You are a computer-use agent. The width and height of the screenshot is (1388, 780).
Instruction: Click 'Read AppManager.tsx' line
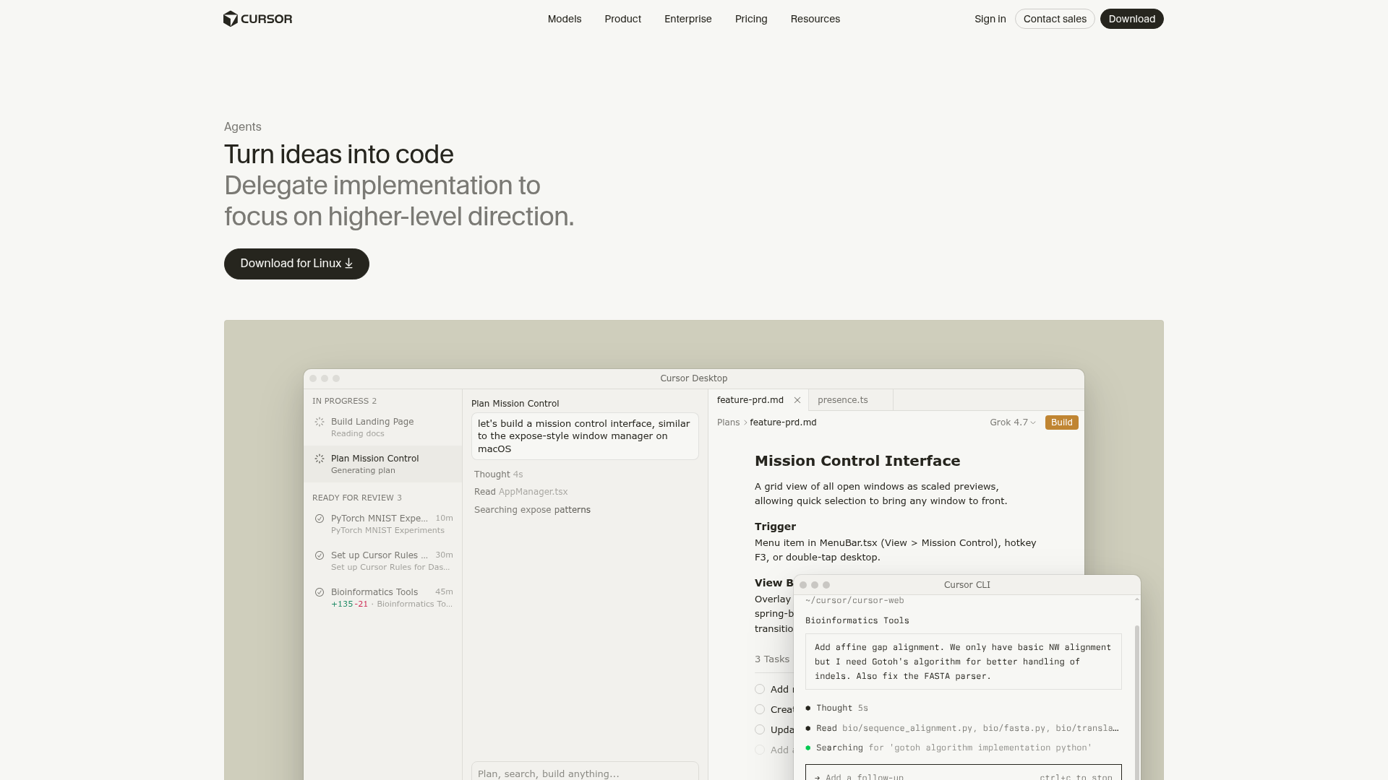(521, 492)
